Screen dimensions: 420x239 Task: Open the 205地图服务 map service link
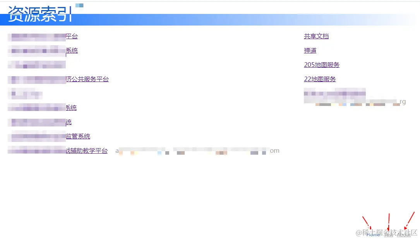[x=321, y=65]
